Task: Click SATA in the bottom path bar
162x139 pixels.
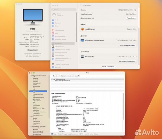Action: 82,134
